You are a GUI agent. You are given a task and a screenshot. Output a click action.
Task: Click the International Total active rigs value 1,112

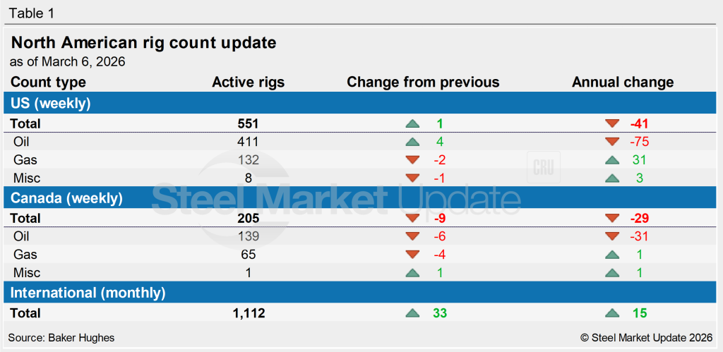click(x=248, y=313)
